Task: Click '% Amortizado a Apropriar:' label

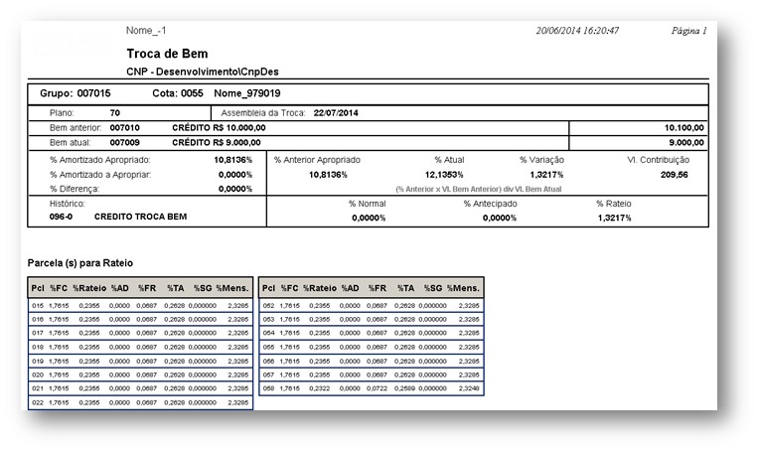Action: click(x=100, y=175)
